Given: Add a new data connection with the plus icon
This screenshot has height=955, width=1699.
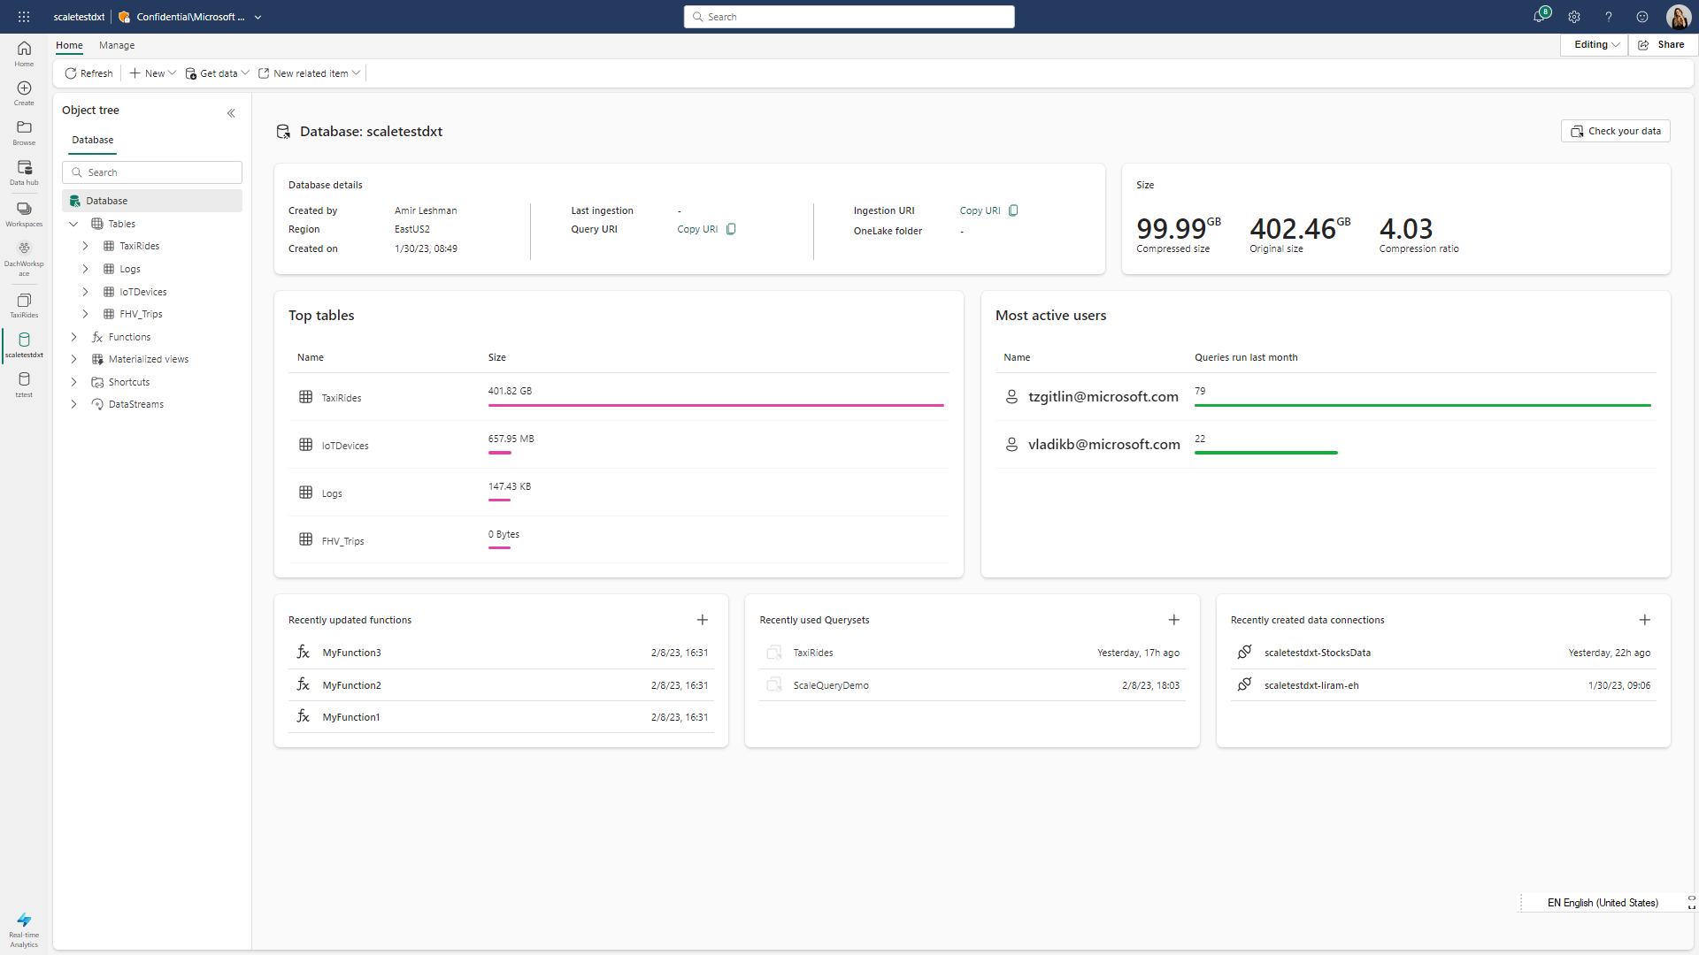Looking at the screenshot, I should pyautogui.click(x=1645, y=620).
